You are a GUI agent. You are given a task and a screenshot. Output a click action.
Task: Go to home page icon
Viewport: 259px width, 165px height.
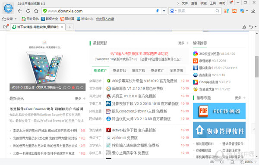(x=36, y=11)
